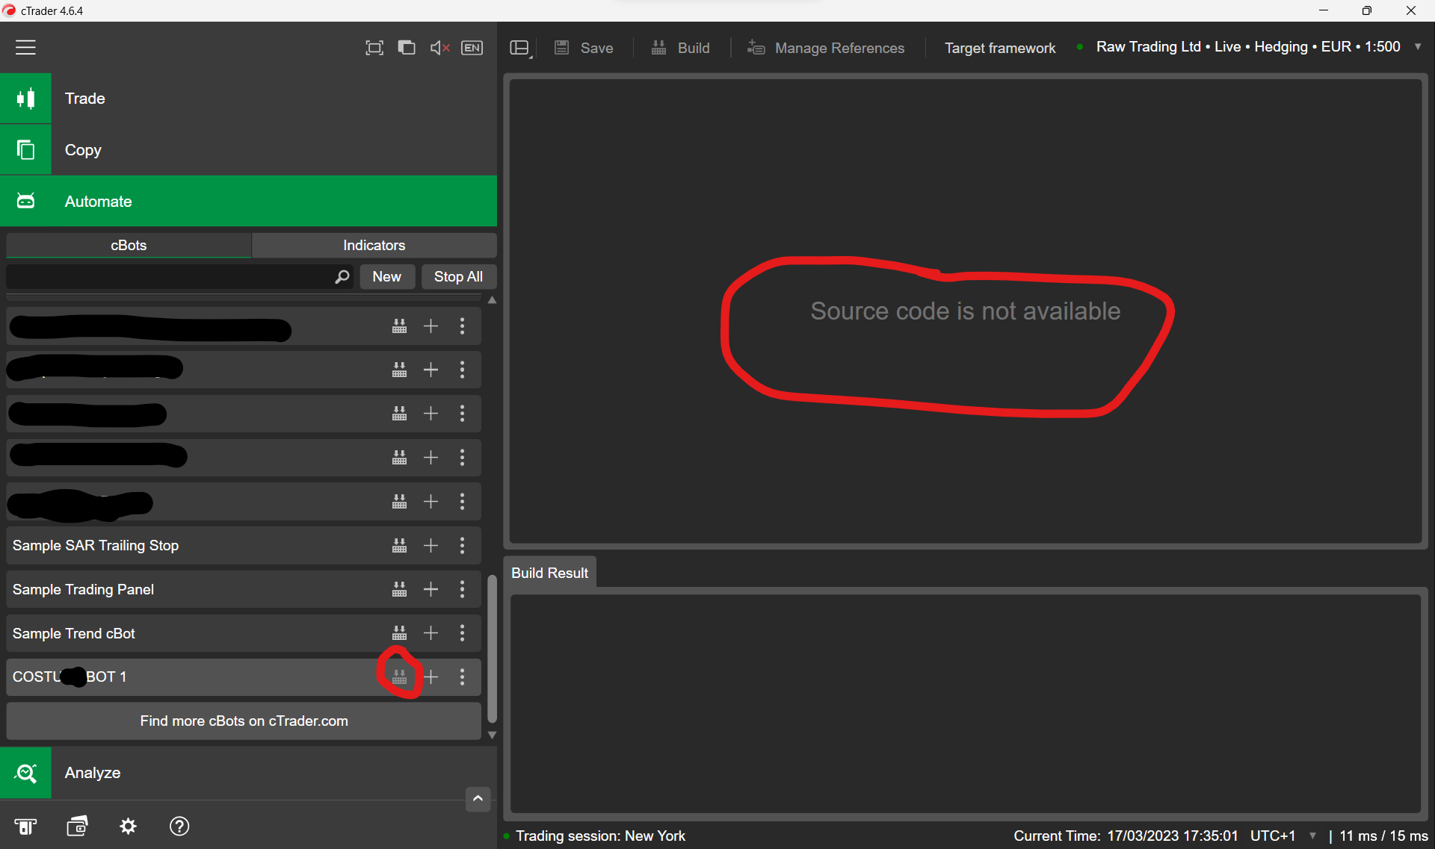Add instance to COSTU BOT 1
This screenshot has height=849, width=1435.
pos(430,677)
